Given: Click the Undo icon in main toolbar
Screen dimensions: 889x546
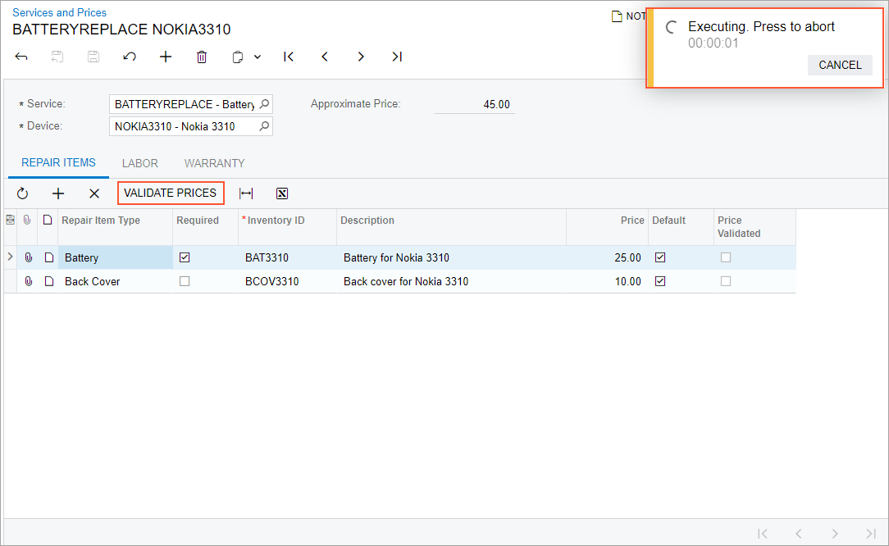Looking at the screenshot, I should point(130,57).
